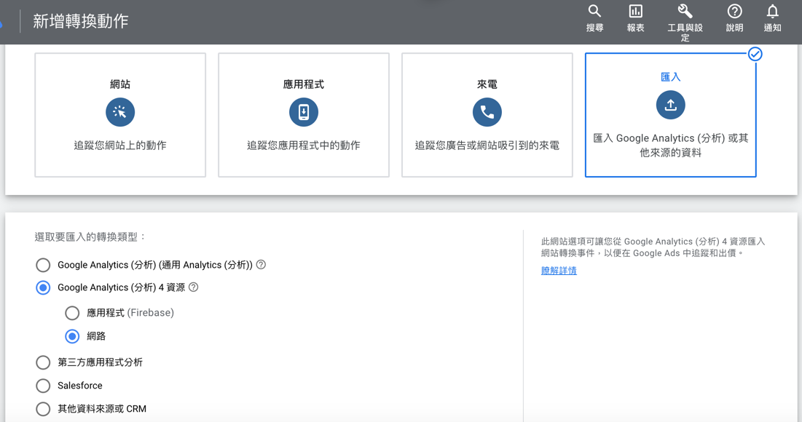Click the phone call icon
This screenshot has height=422, width=802.
click(487, 112)
